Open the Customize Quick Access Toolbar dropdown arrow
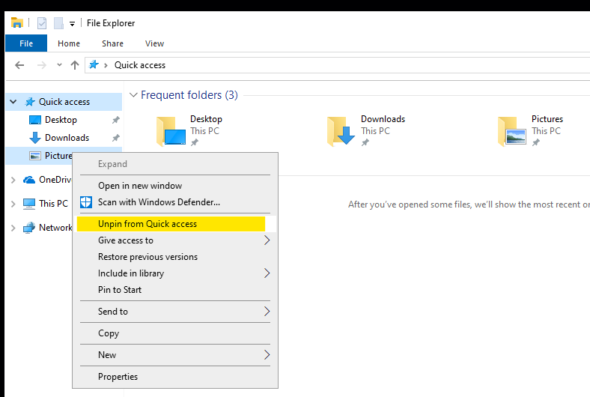Viewport: 590px width, 397px height. [x=72, y=24]
